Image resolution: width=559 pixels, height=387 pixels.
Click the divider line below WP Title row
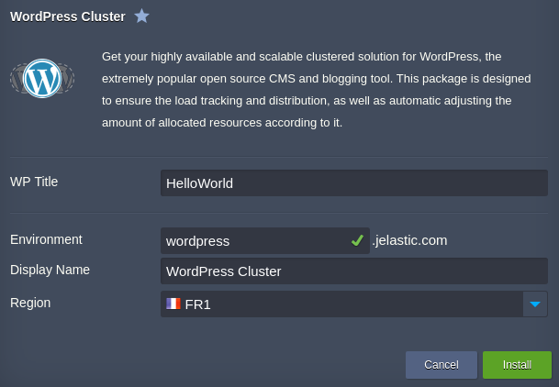278,214
